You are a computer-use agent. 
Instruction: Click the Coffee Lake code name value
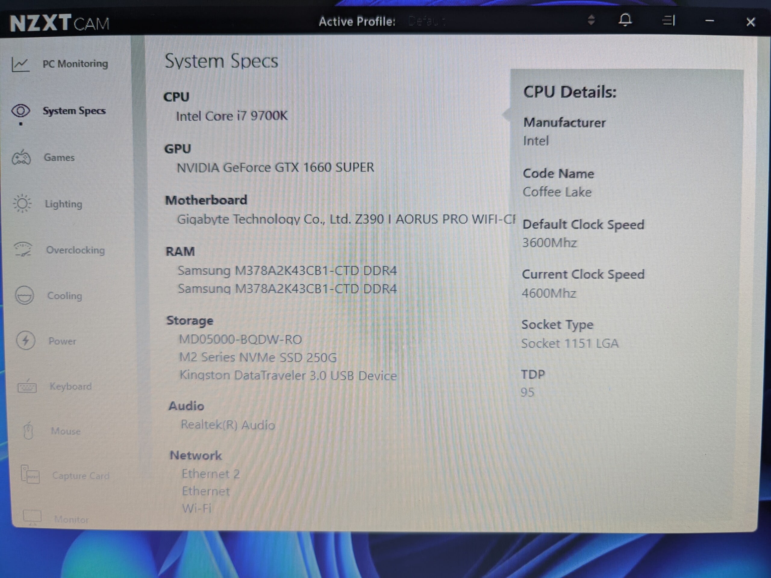(x=557, y=192)
